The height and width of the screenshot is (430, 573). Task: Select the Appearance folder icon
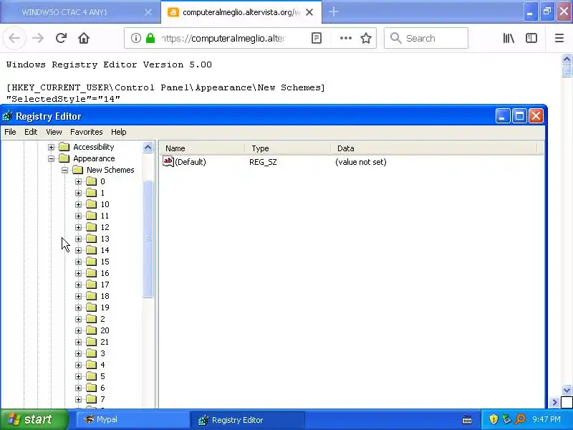click(64, 158)
